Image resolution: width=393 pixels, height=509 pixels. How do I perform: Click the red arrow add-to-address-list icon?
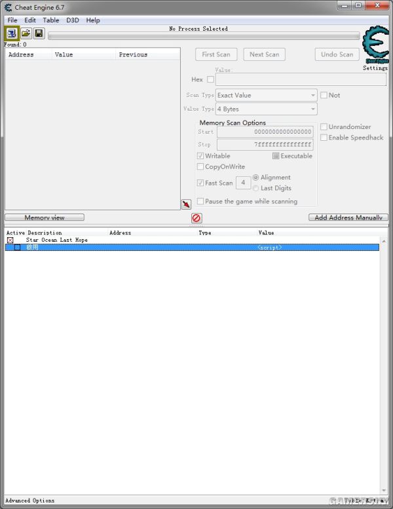click(186, 204)
